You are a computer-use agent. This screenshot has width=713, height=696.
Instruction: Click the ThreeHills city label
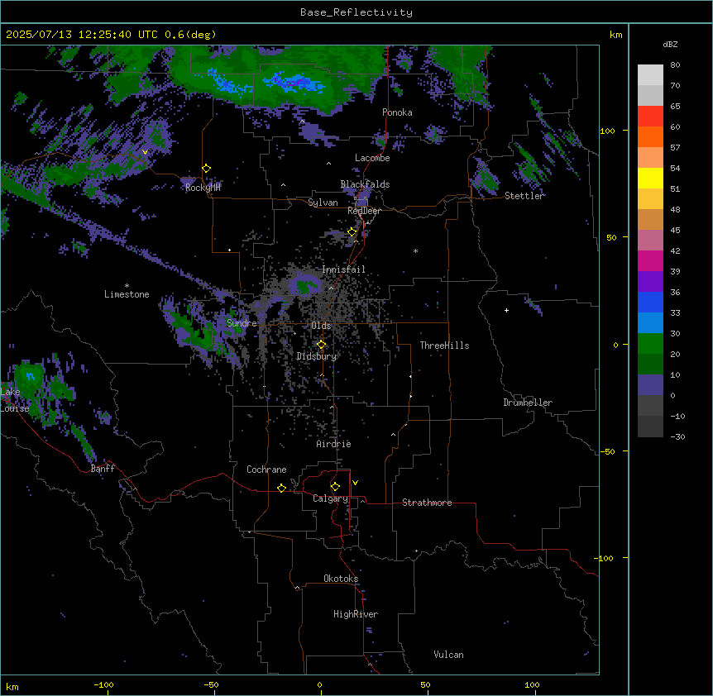444,346
